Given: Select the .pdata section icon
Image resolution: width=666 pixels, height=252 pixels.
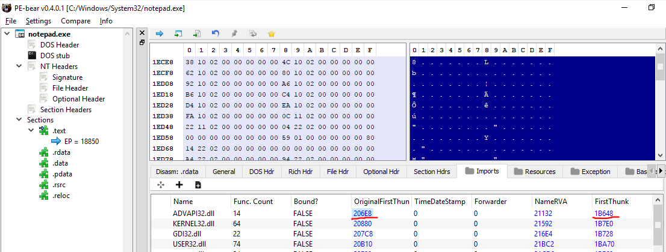Looking at the screenshot, I should point(44,174).
